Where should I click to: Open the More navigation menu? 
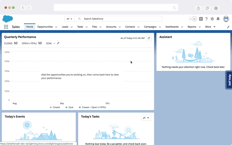click(210, 27)
